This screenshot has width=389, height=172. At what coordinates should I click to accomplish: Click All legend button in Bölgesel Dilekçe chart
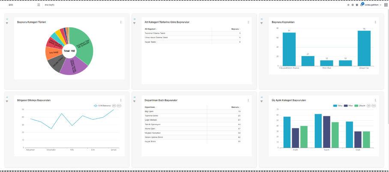114,106
